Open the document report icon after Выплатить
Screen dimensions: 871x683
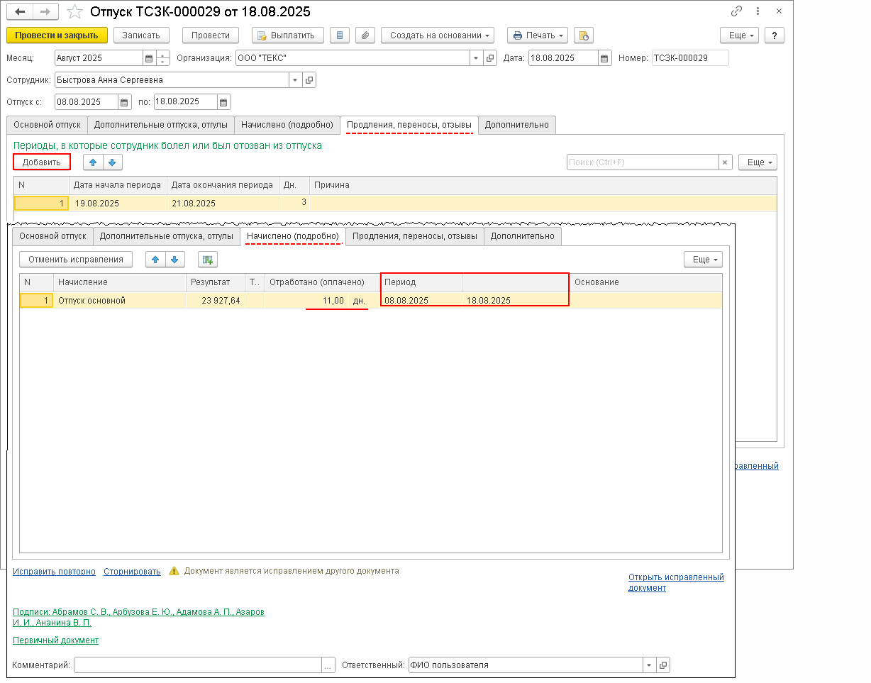pos(340,35)
